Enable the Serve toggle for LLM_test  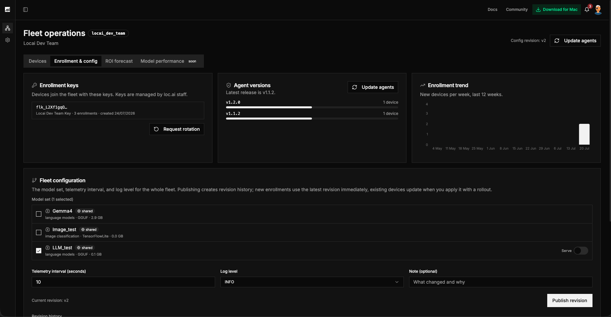pos(581,251)
